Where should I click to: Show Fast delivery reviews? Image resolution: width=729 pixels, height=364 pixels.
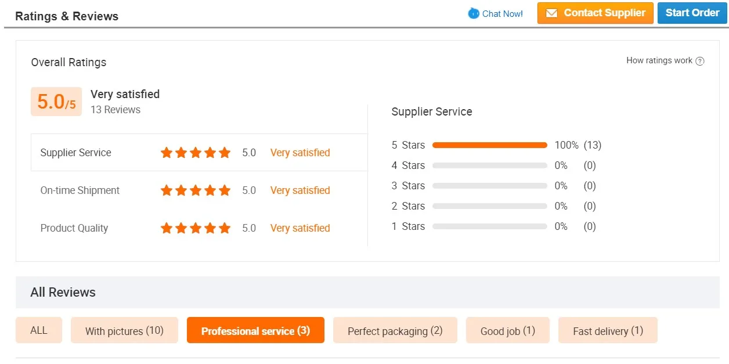pyautogui.click(x=608, y=331)
